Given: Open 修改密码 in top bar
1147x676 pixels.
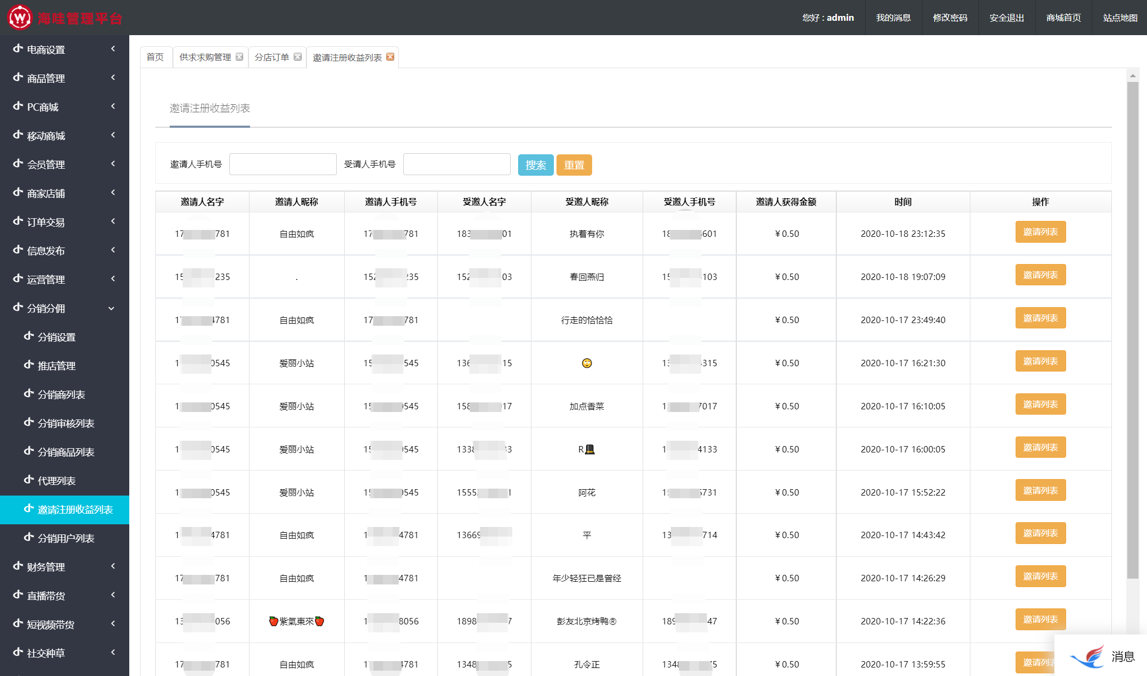Looking at the screenshot, I should (950, 18).
